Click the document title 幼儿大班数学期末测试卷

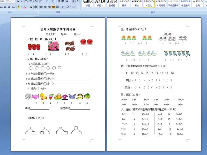click(x=58, y=29)
